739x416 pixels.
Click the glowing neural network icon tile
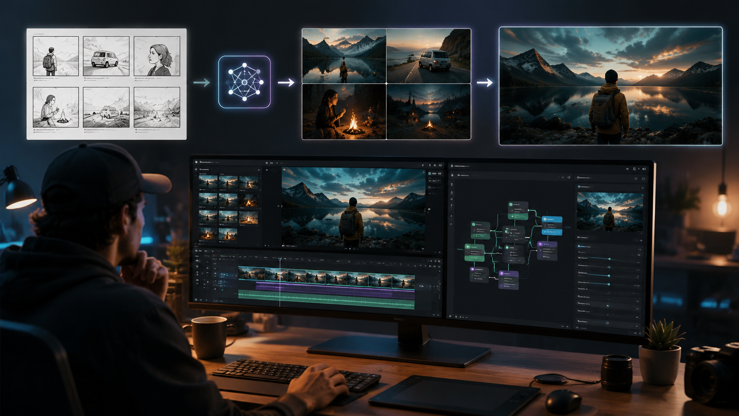pyautogui.click(x=244, y=82)
